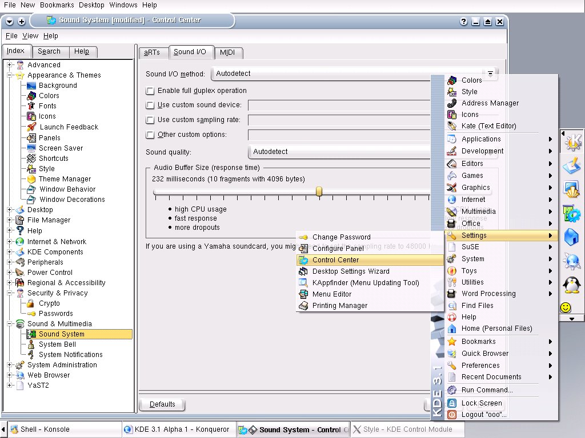Select Window Behavior in the tree
This screenshot has height=438, width=585.
(x=67, y=189)
